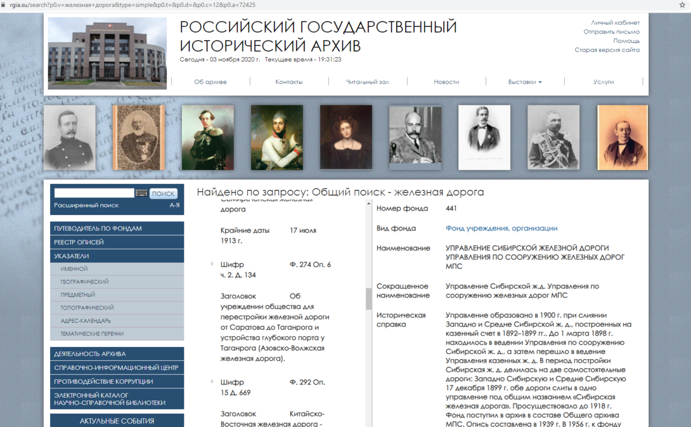691x427 pixels.
Task: Click Сокращенное наименование label
Action: pyautogui.click(x=403, y=291)
